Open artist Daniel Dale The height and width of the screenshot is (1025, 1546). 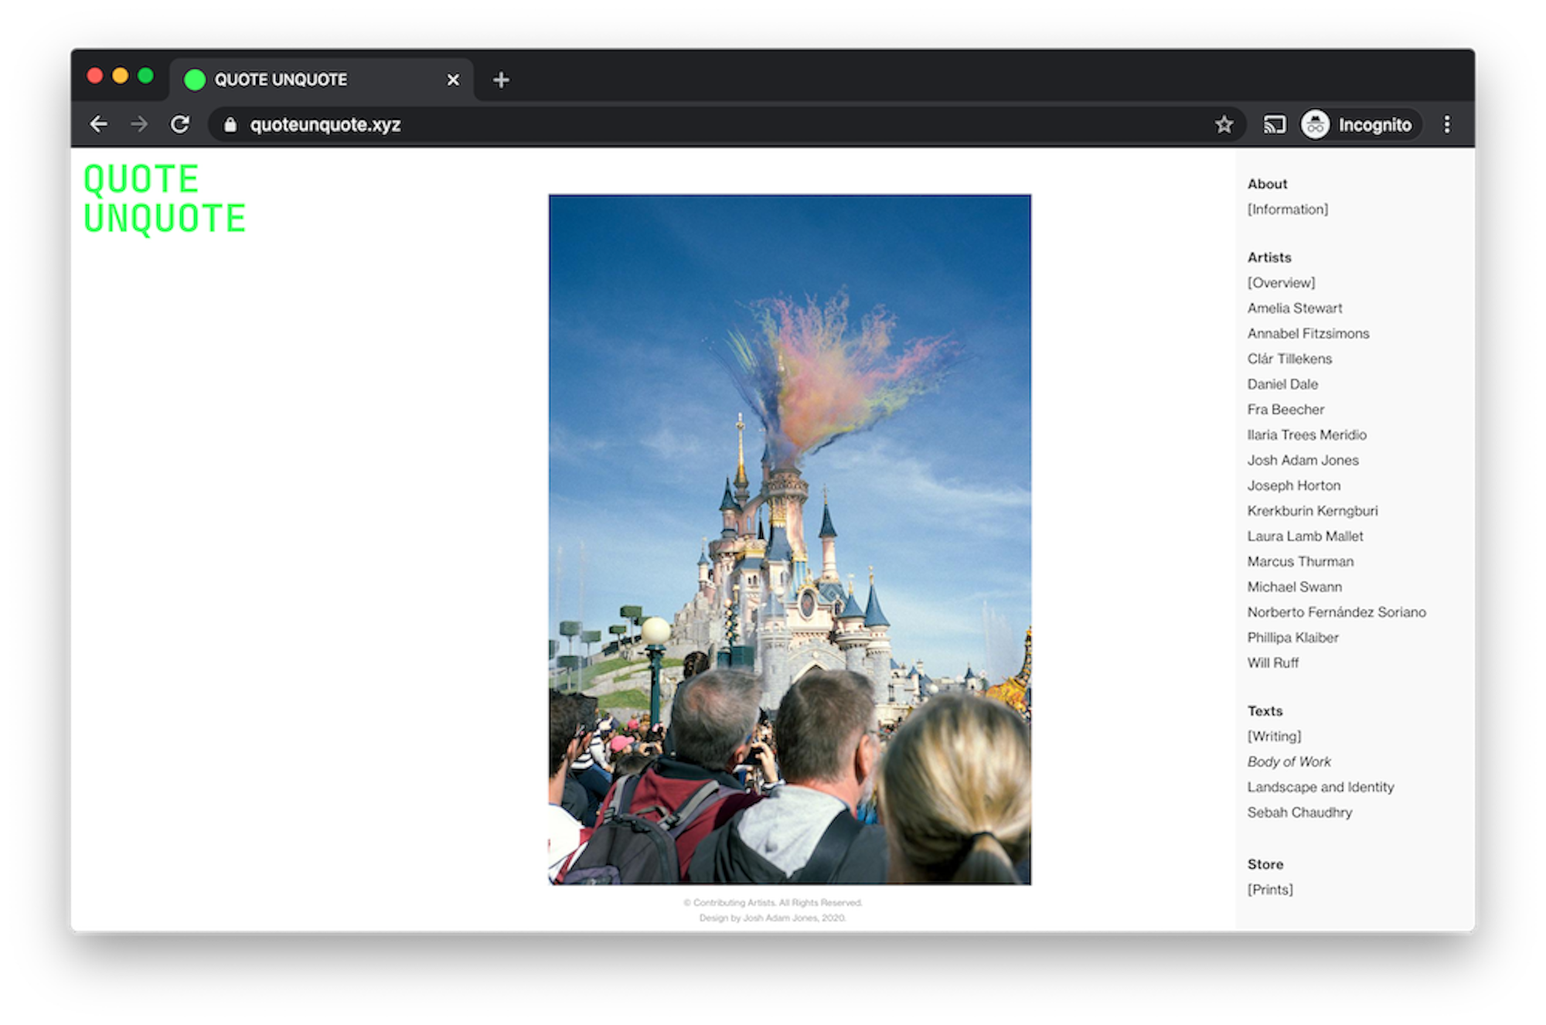pyautogui.click(x=1282, y=384)
